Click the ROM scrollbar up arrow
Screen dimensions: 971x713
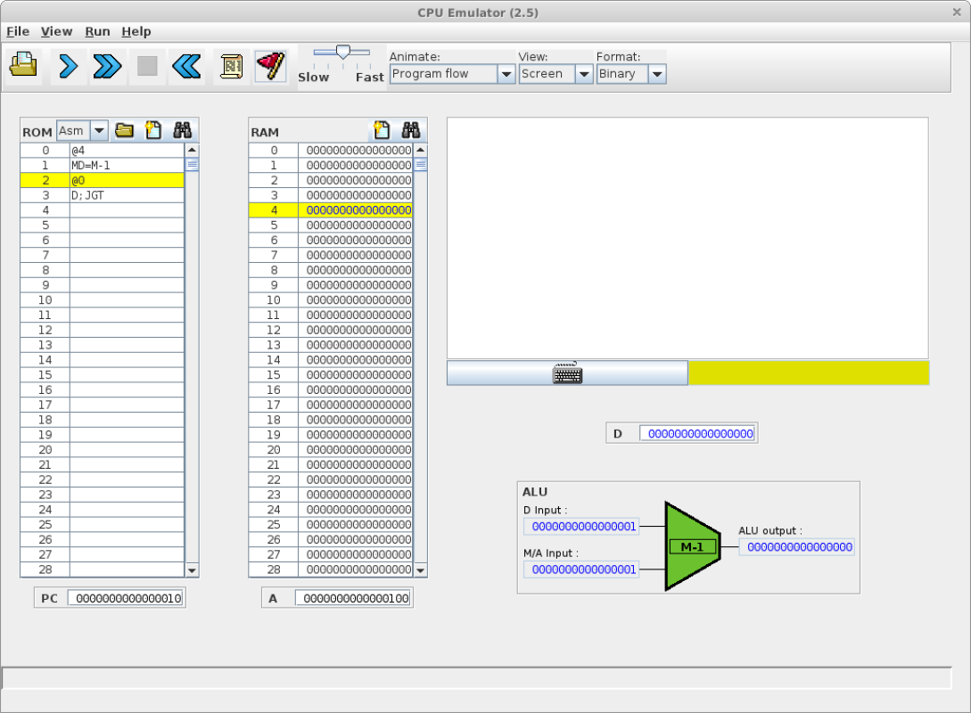click(x=192, y=150)
